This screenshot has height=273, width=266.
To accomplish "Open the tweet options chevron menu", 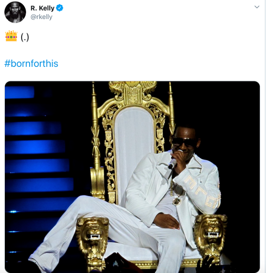I will click(257, 7).
